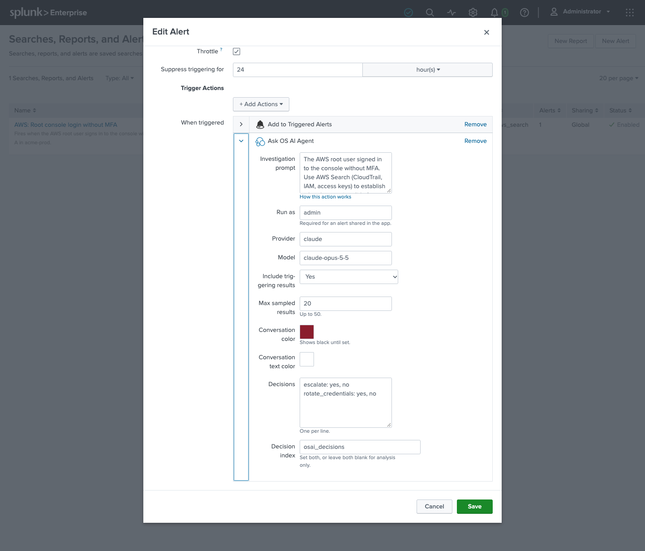Image resolution: width=645 pixels, height=551 pixels.
Task: Pick the white Conversation text color swatch
Action: tap(307, 359)
